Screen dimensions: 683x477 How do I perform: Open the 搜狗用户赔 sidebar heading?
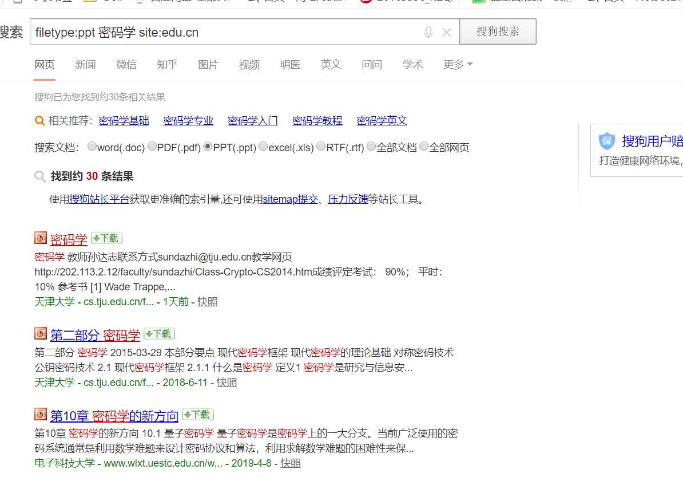(652, 141)
